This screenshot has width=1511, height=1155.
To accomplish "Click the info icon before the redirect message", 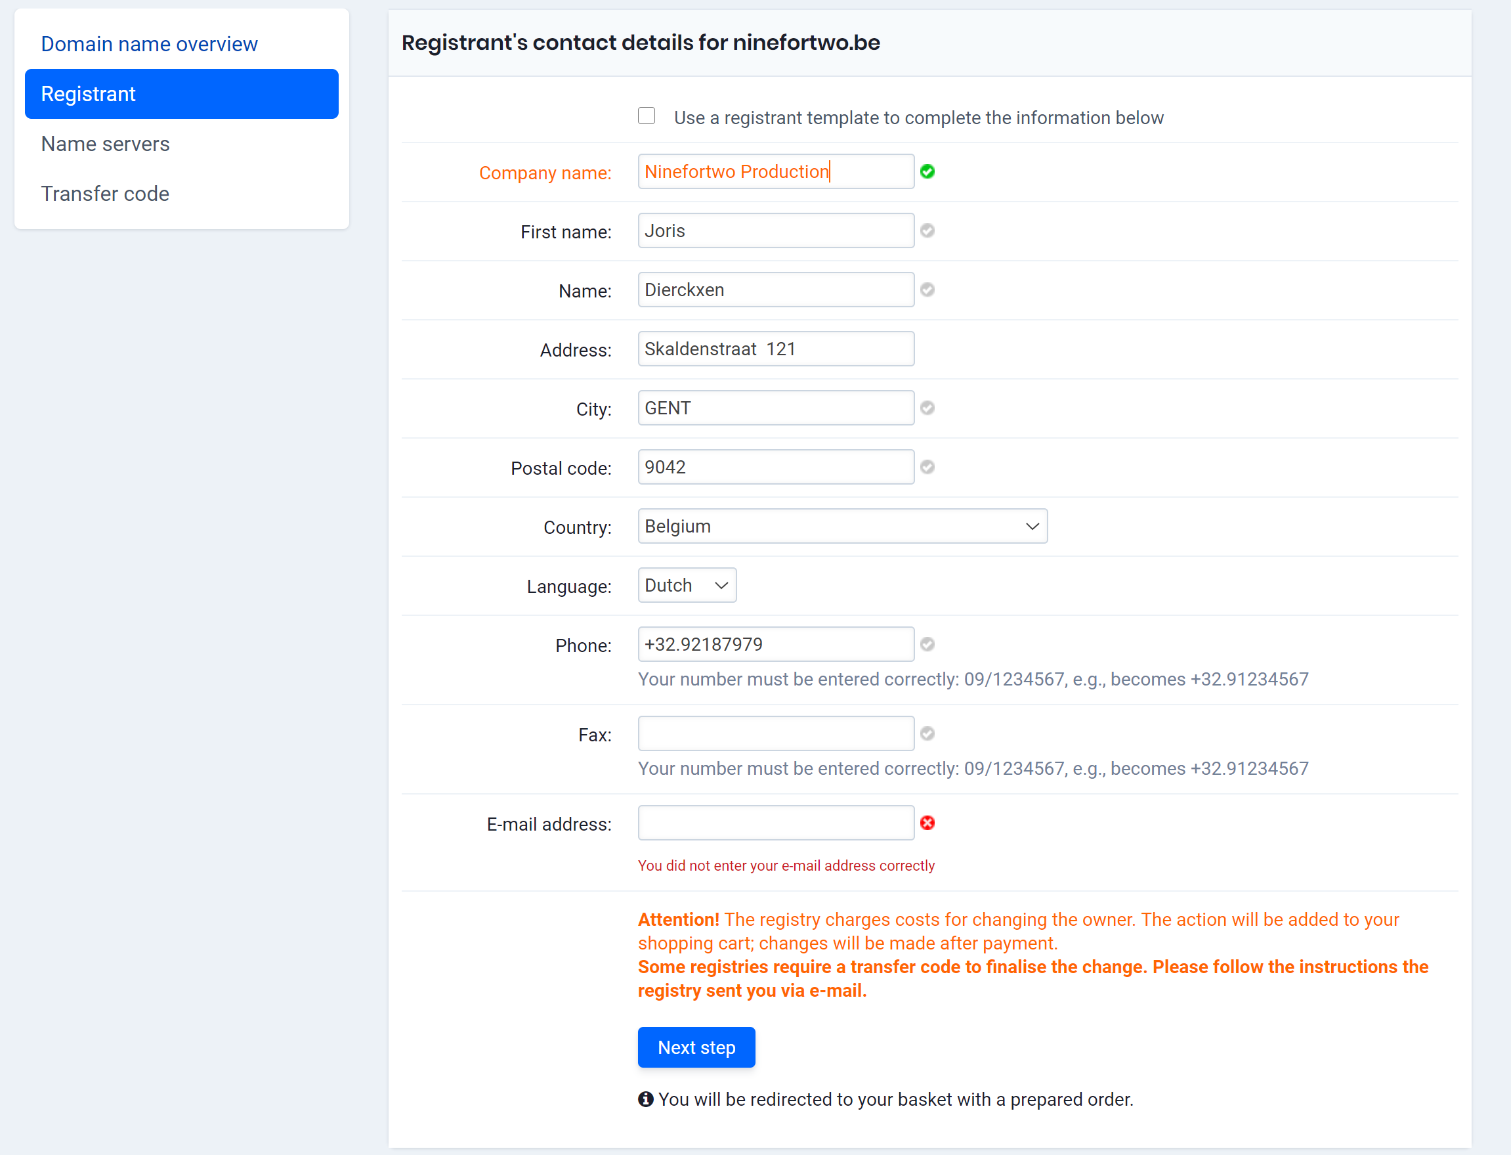I will click(x=646, y=1099).
